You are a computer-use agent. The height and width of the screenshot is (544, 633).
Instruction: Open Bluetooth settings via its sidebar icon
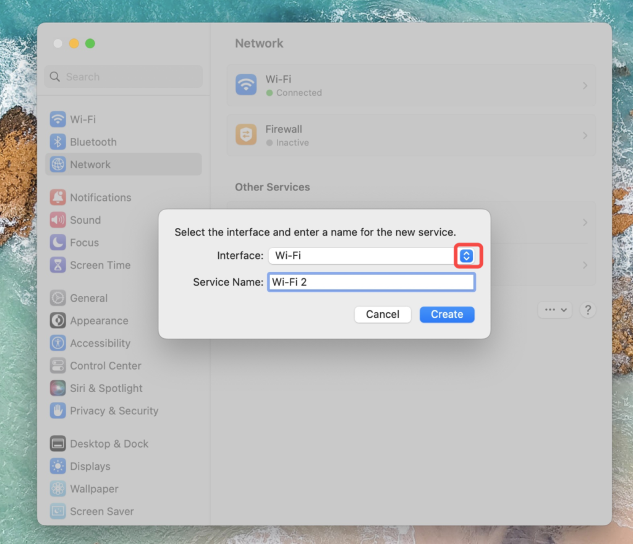(x=57, y=142)
